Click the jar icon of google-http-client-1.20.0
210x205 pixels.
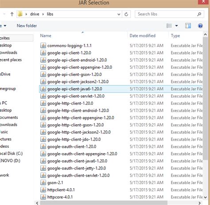43,103
